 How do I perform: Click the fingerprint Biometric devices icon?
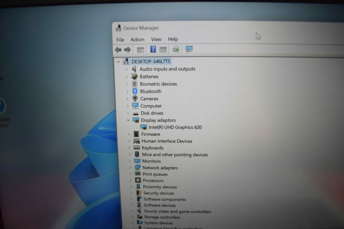(x=135, y=84)
